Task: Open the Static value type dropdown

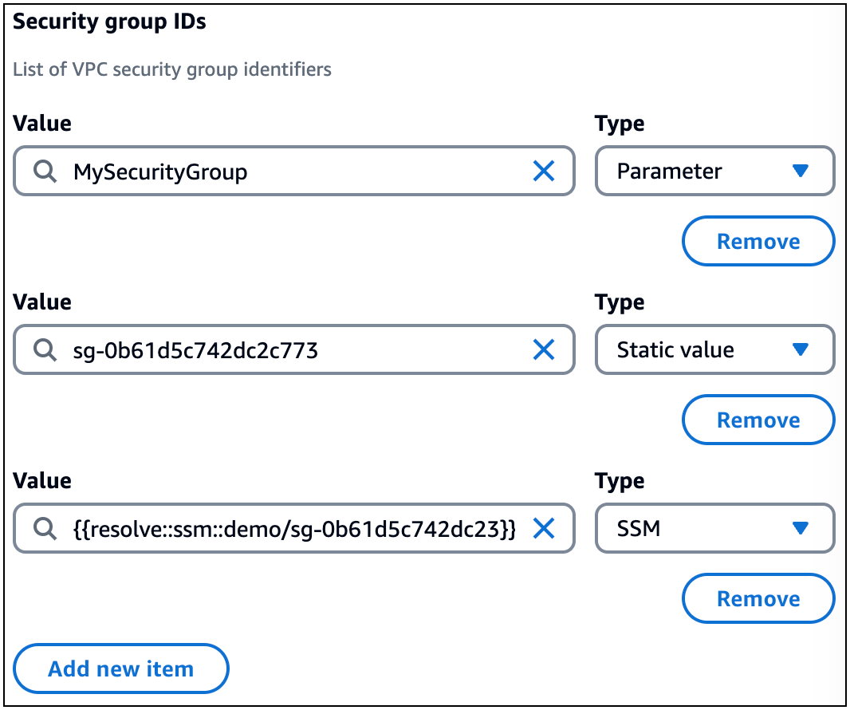Action: (x=714, y=349)
